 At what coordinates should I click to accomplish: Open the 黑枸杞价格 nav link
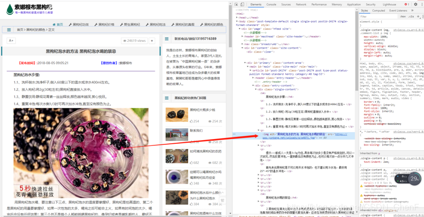click(x=104, y=24)
